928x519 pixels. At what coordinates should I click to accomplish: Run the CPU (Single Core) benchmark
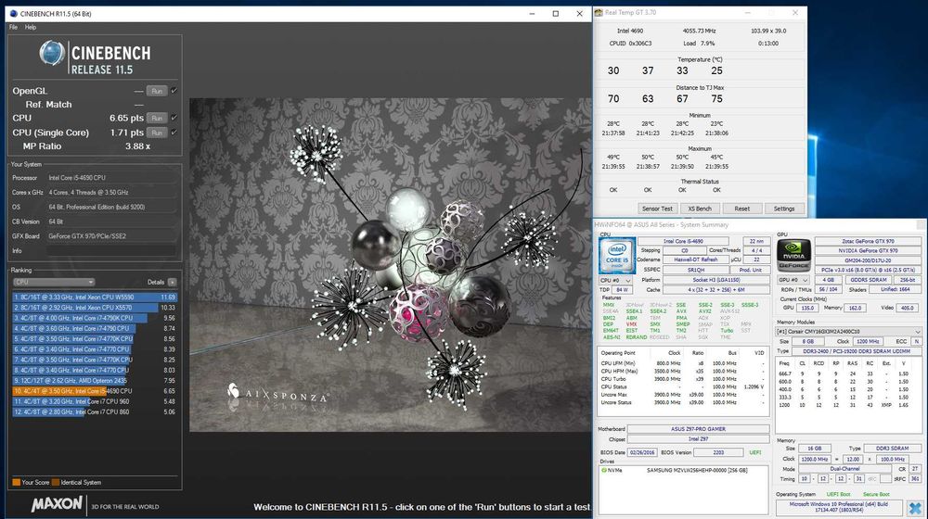[x=157, y=133]
